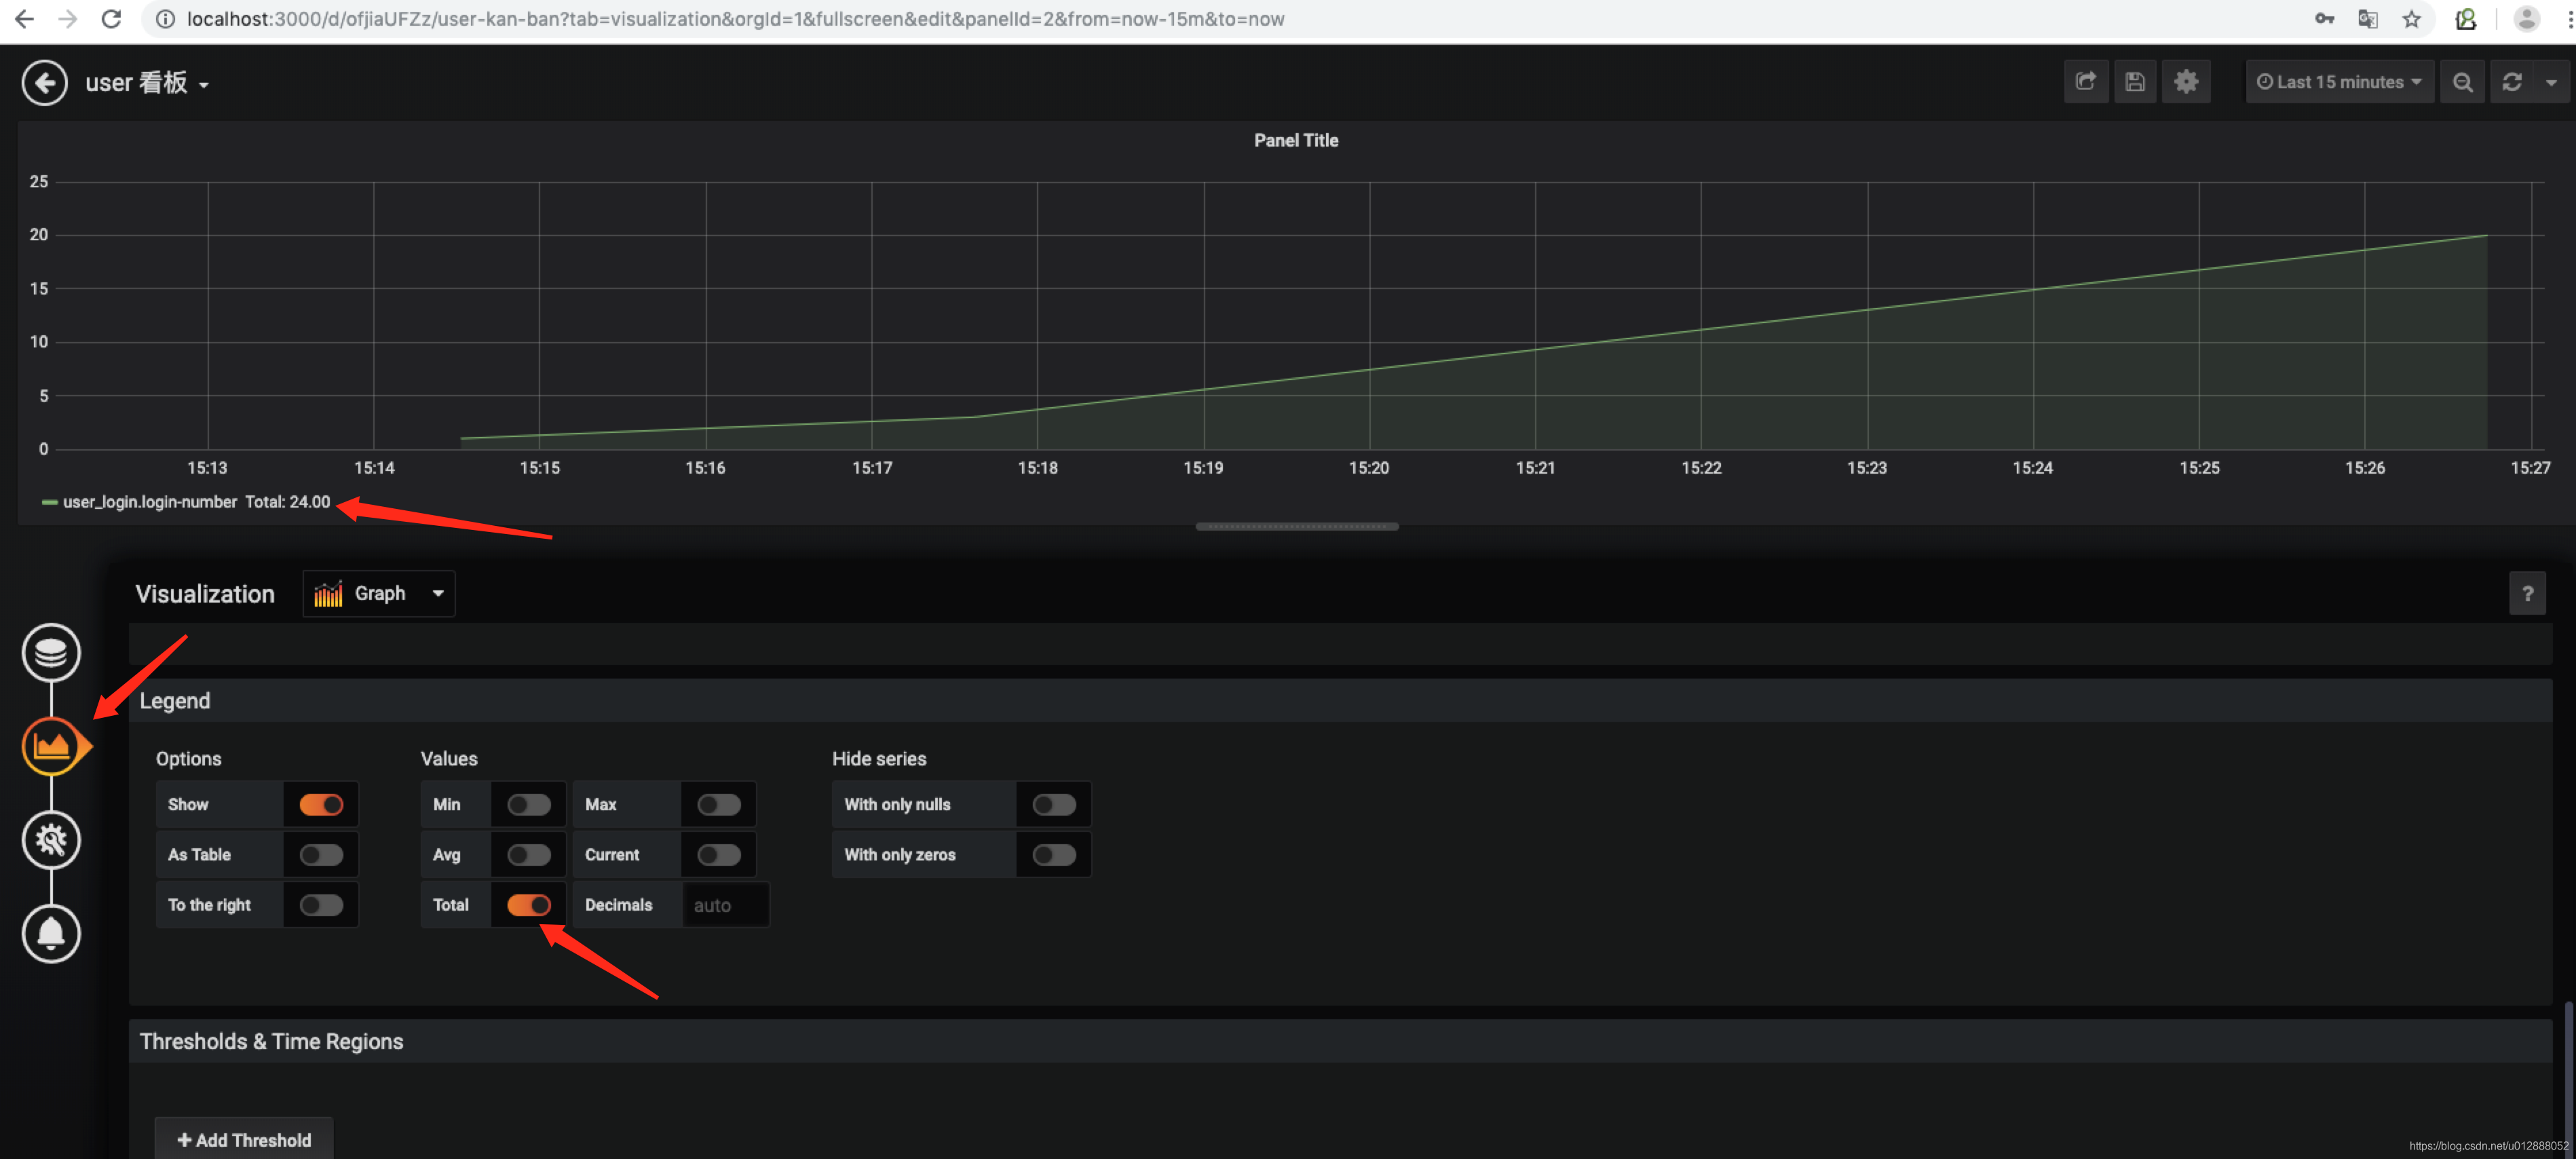View site information icon in address bar
This screenshot has height=1159, width=2576.
pos(166,19)
